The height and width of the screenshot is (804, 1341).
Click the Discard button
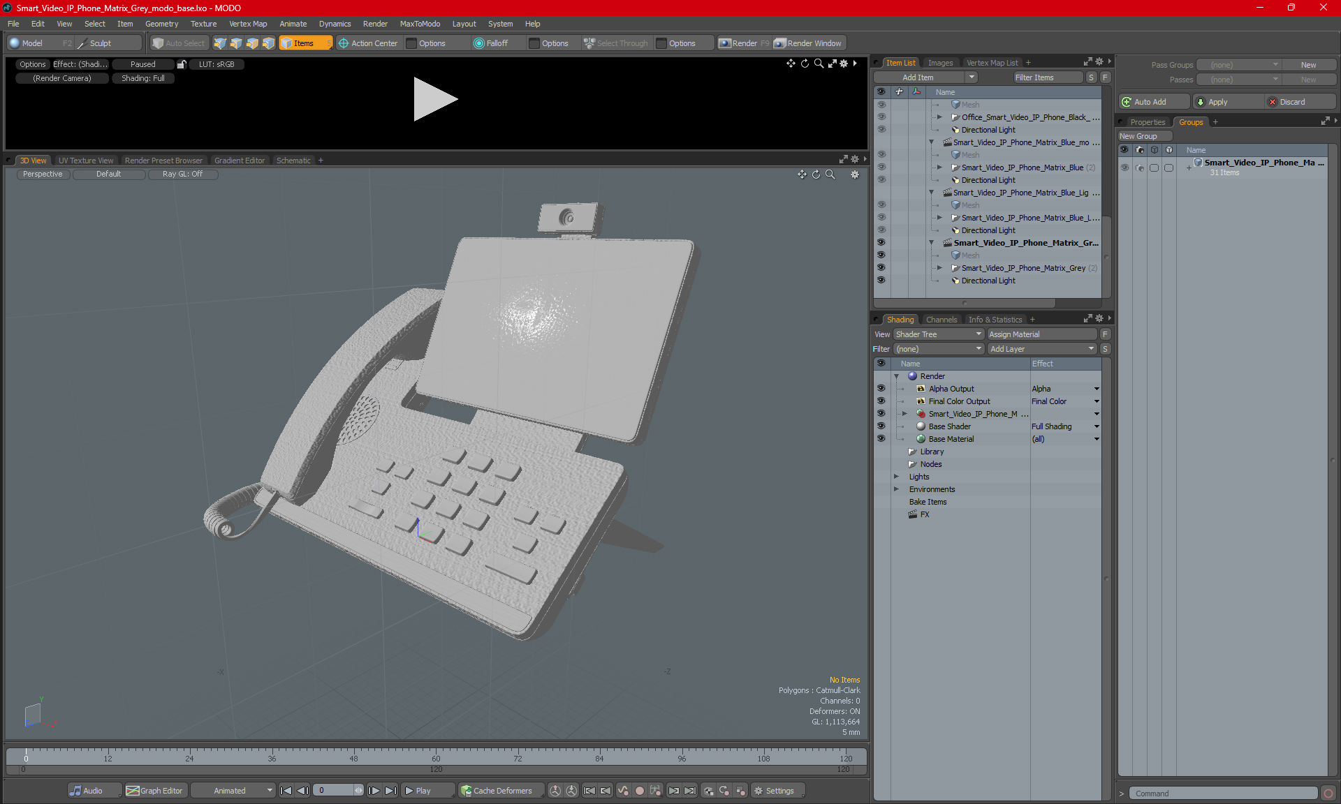pyautogui.click(x=1301, y=102)
